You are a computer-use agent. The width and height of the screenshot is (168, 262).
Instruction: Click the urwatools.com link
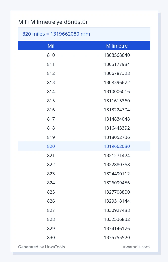135,247
